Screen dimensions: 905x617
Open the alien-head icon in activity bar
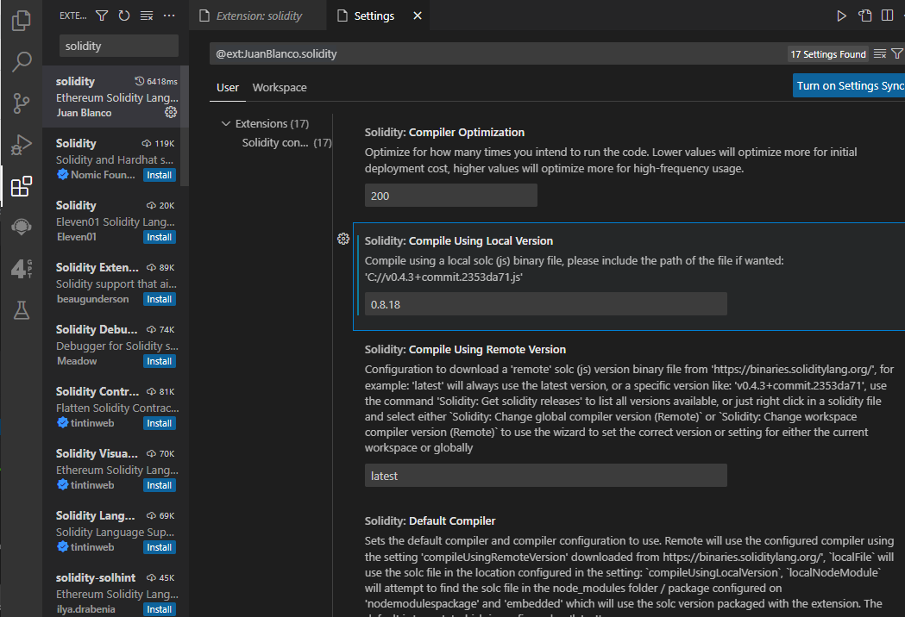22,227
